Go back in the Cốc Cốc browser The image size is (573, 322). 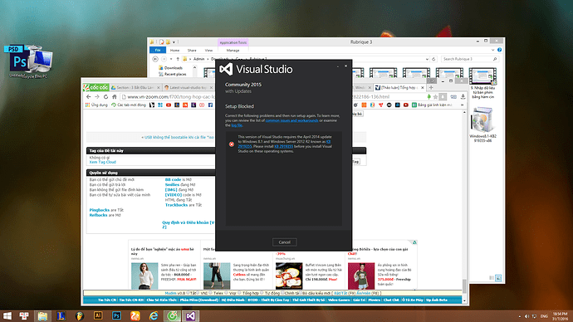(88, 97)
